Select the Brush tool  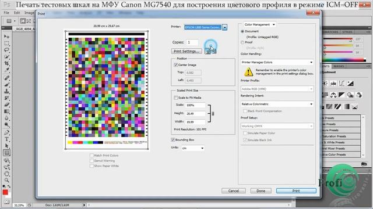click(x=6, y=85)
